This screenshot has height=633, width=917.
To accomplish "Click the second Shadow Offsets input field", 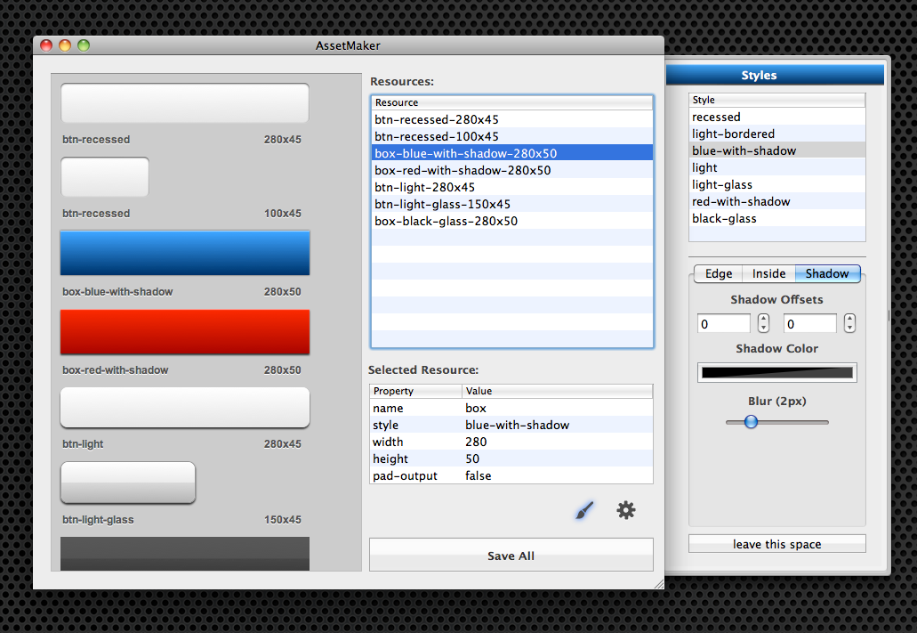I will [809, 324].
